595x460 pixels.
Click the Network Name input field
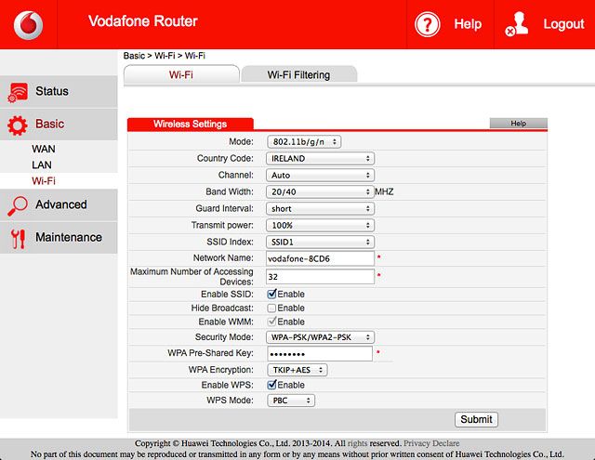tap(320, 258)
